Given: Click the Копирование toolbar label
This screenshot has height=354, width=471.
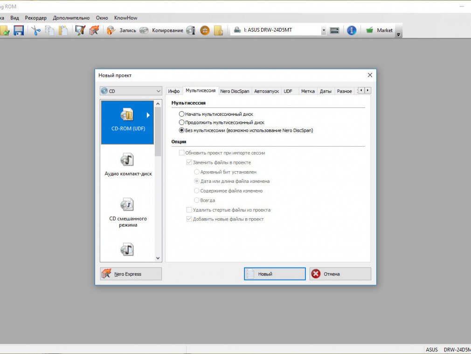Looking at the screenshot, I should click(x=167, y=30).
